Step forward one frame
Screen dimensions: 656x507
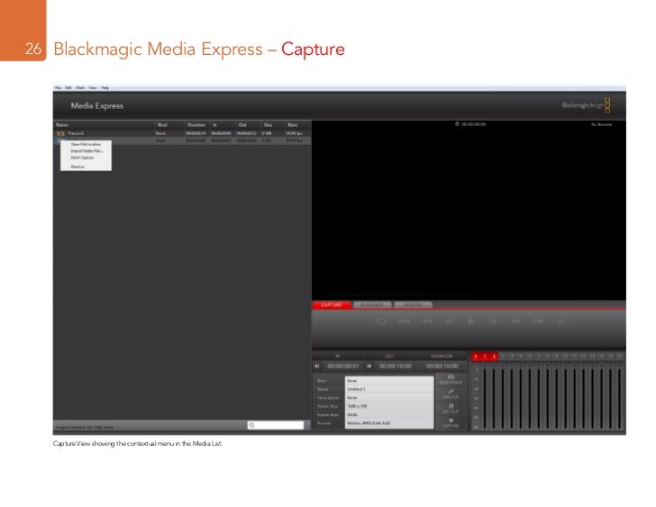(x=493, y=321)
